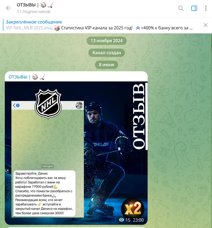Click the 23:00 post timestamp
Screen dimensions: 212x228
click(x=138, y=220)
